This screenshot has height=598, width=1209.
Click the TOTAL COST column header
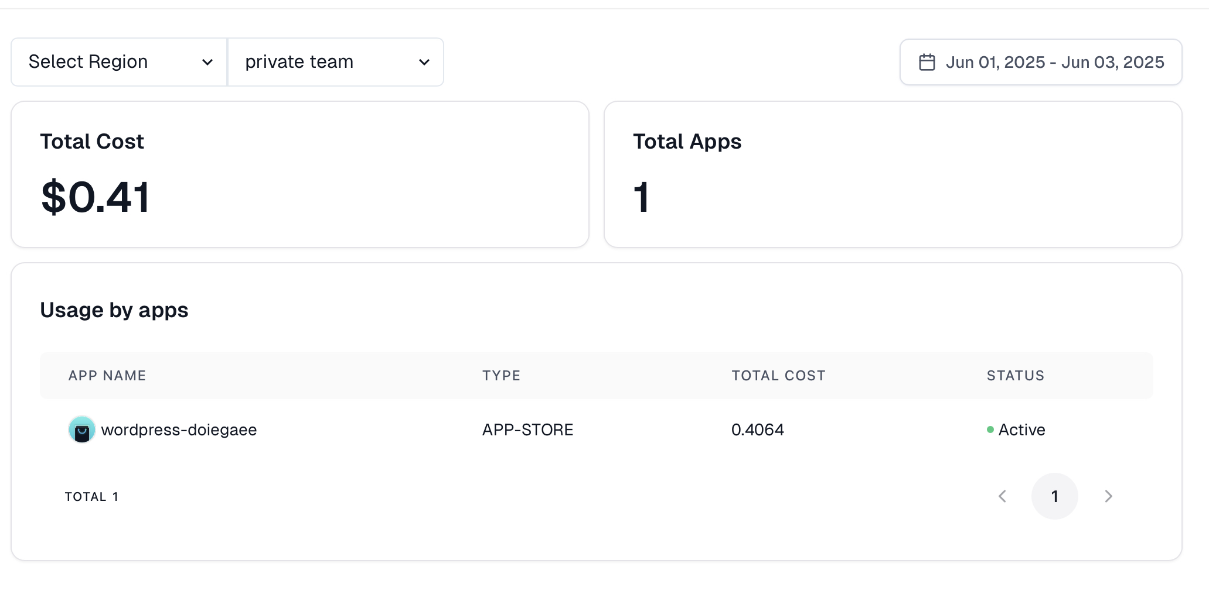(x=778, y=376)
